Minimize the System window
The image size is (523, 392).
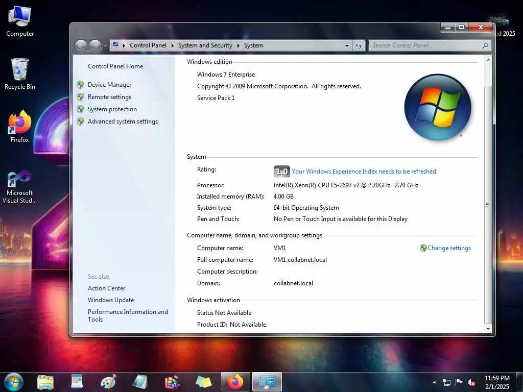pos(447,28)
